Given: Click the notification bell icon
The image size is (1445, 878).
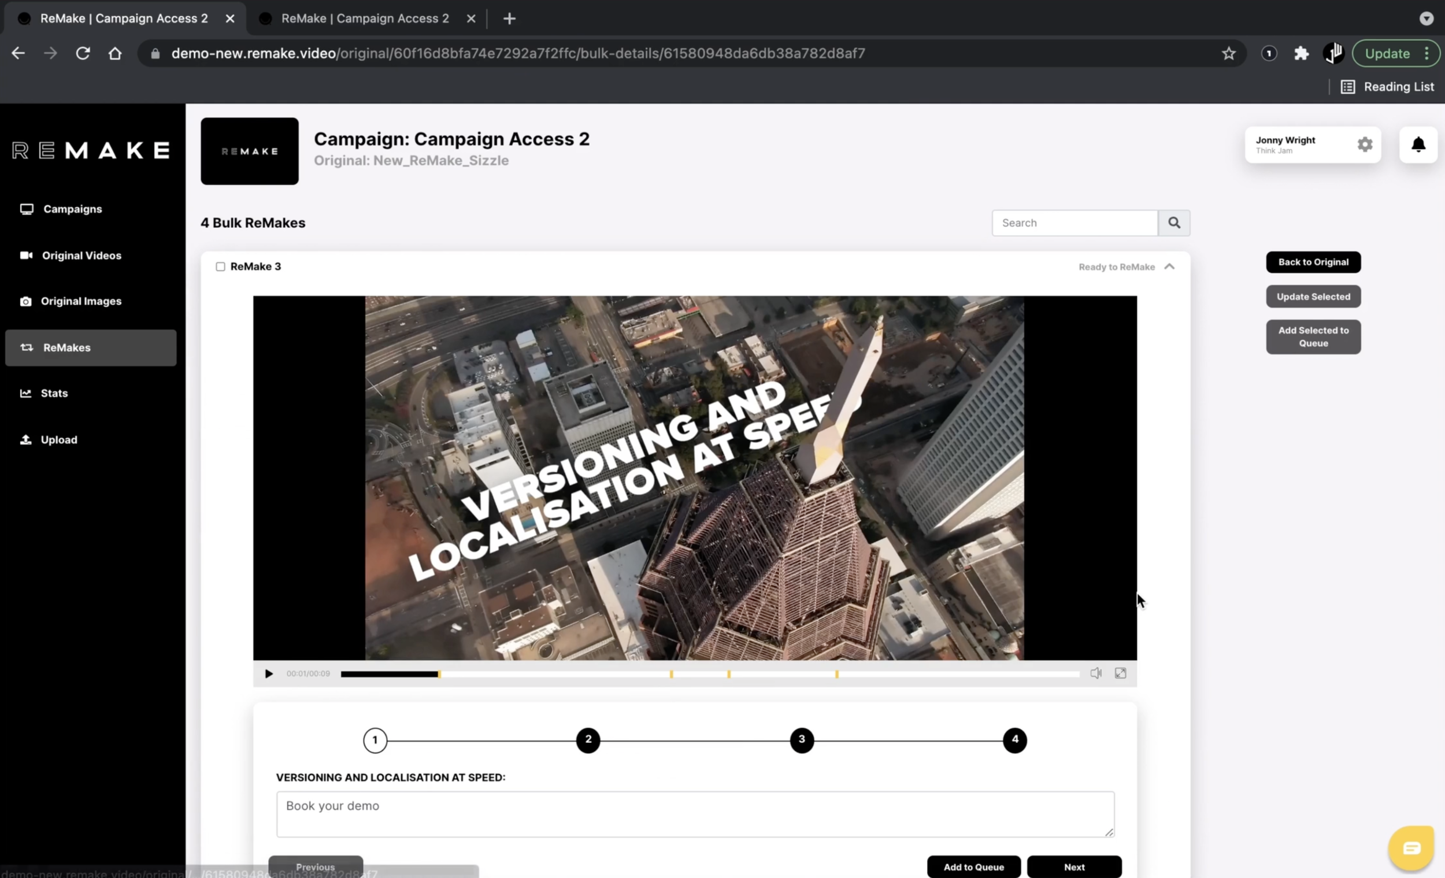Looking at the screenshot, I should tap(1417, 145).
